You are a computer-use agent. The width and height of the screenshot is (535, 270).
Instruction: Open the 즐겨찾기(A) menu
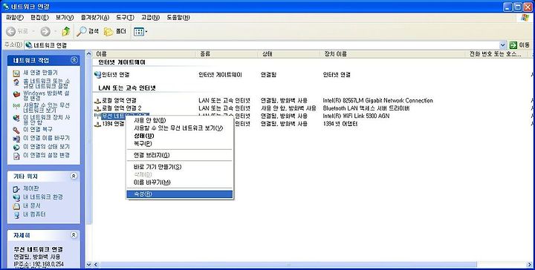95,17
